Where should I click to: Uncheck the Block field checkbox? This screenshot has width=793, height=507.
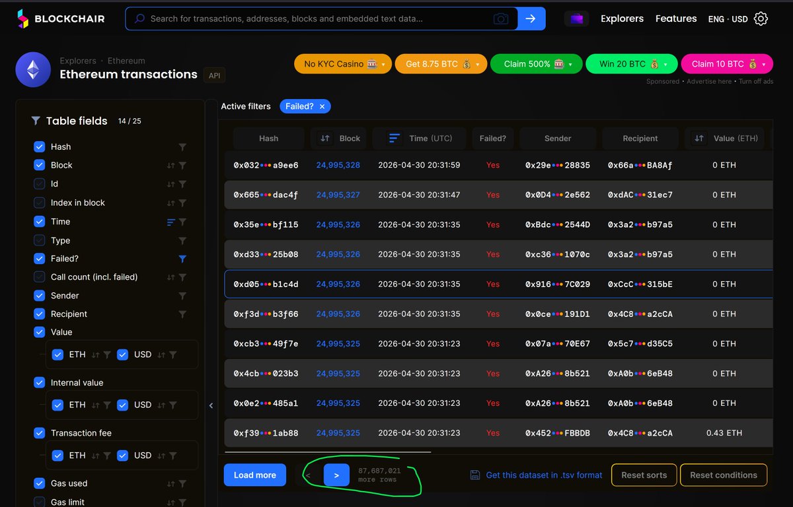(x=39, y=165)
